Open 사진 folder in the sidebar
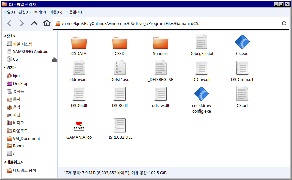Viewport: 292px width, 180px height. click(13, 115)
